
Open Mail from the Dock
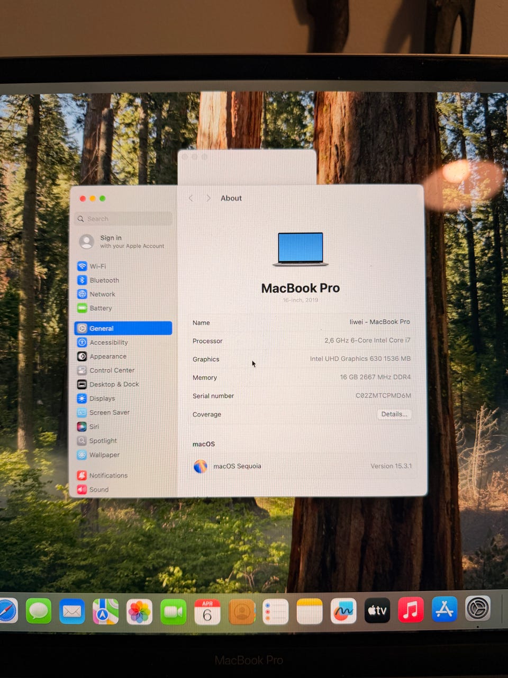[x=72, y=612]
